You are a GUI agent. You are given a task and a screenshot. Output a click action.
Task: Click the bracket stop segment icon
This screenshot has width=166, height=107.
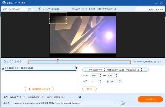pyautogui.click(x=22, y=61)
